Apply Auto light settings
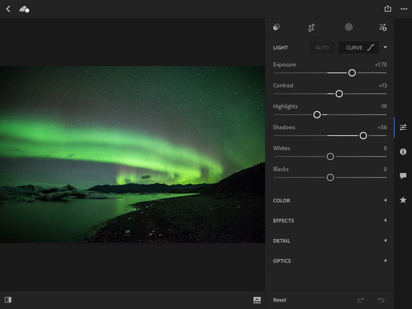Screen dimensions: 412x309 click(322, 47)
